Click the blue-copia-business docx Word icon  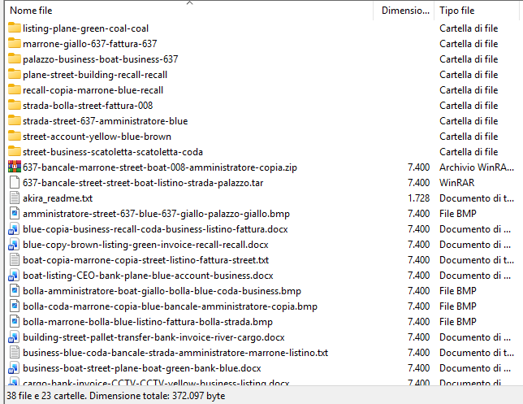pyautogui.click(x=14, y=229)
